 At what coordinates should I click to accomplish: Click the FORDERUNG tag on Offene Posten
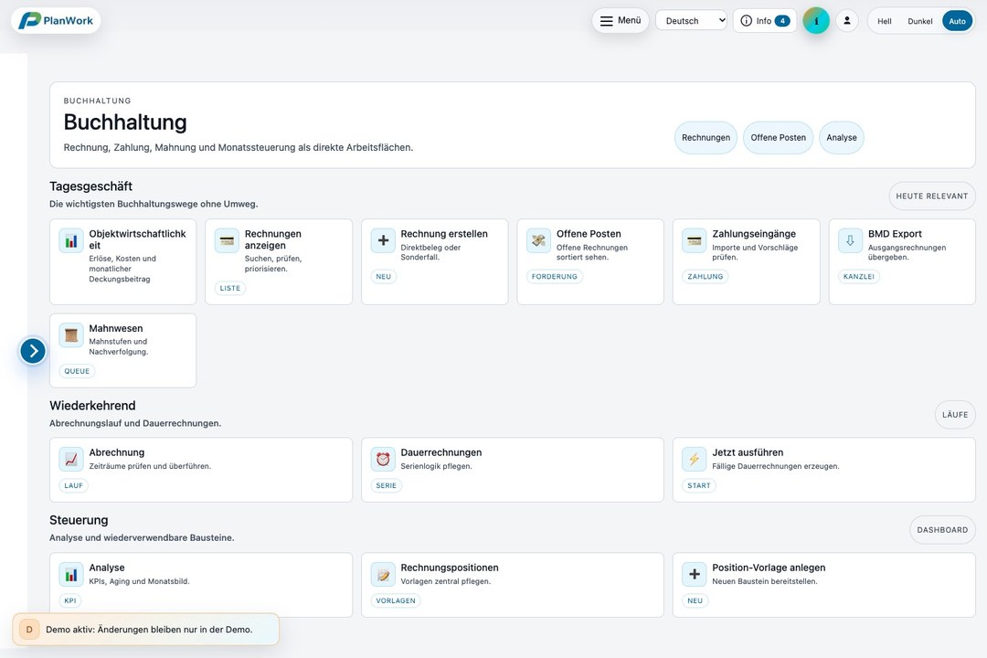(554, 276)
